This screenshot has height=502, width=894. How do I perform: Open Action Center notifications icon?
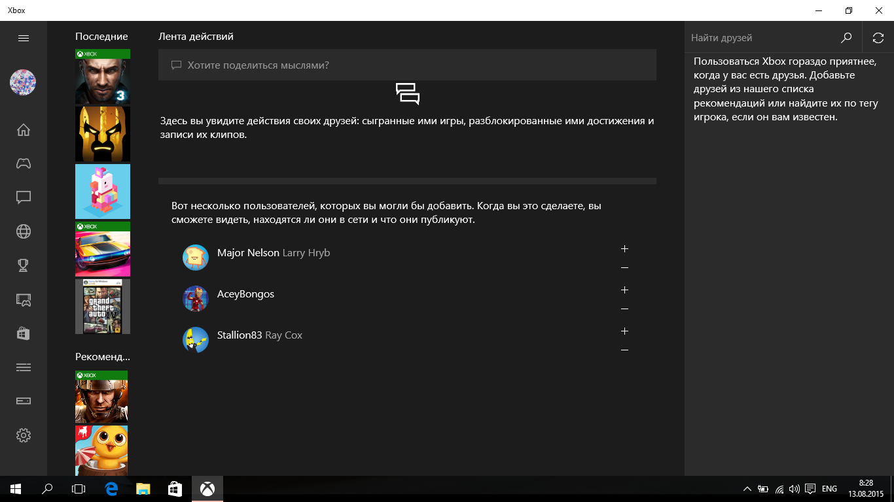coord(810,489)
